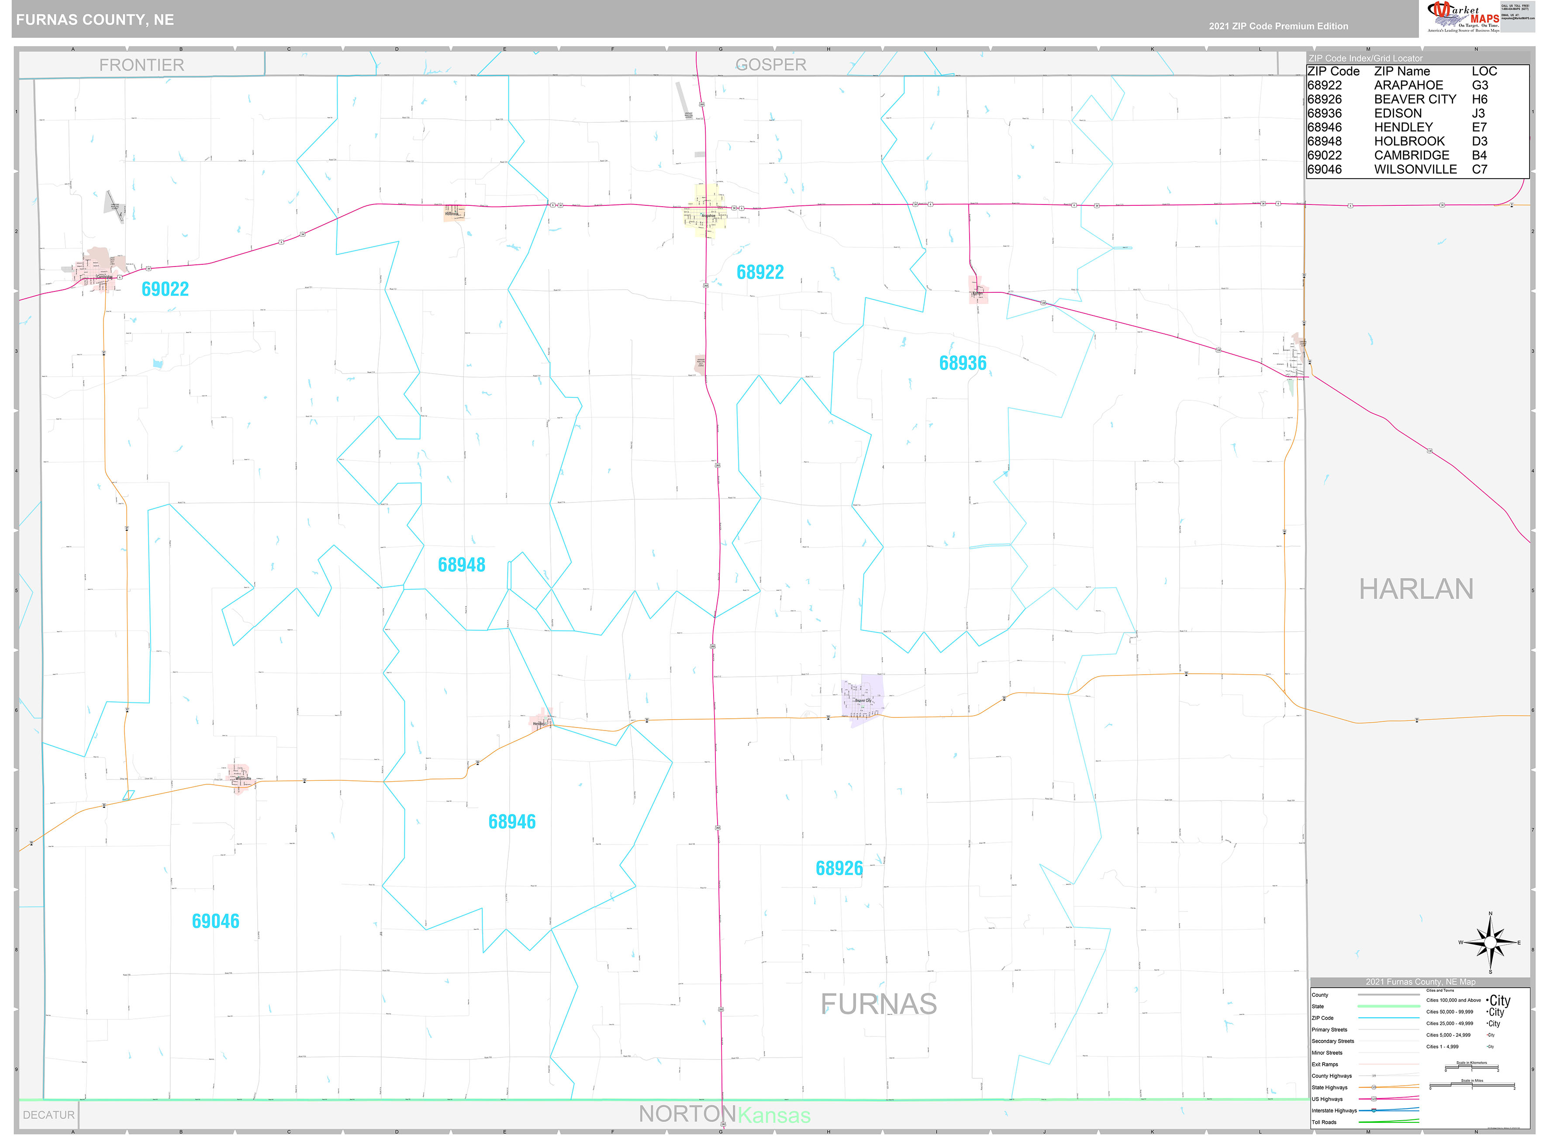Image resolution: width=1543 pixels, height=1136 pixels.
Task: Select the red city dot beside Cities 5,000-24,999
Action: click(1488, 1035)
